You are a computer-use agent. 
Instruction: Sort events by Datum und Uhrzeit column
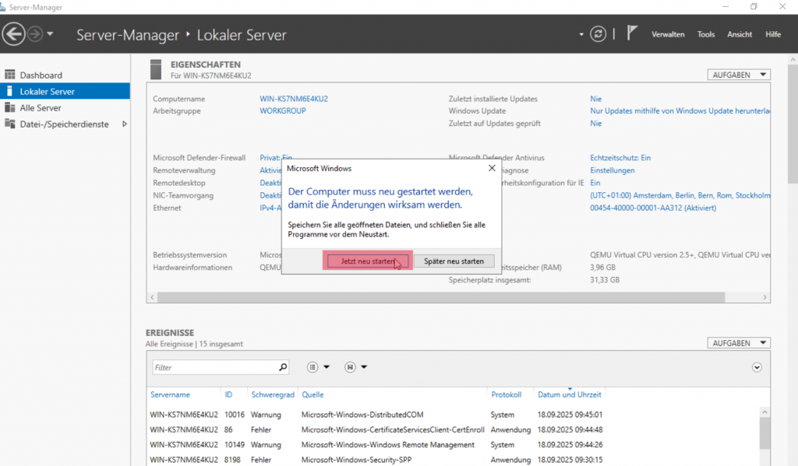(569, 394)
